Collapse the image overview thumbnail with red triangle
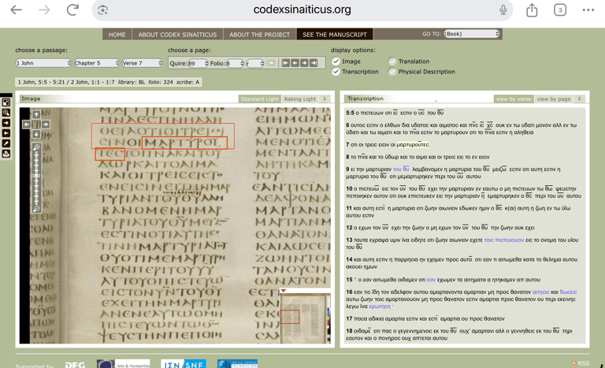This screenshot has width=605, height=368. 284,291
